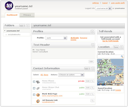This screenshot has height=107, width=128.
Task: Select All contact items
Action: click(x=41, y=75)
